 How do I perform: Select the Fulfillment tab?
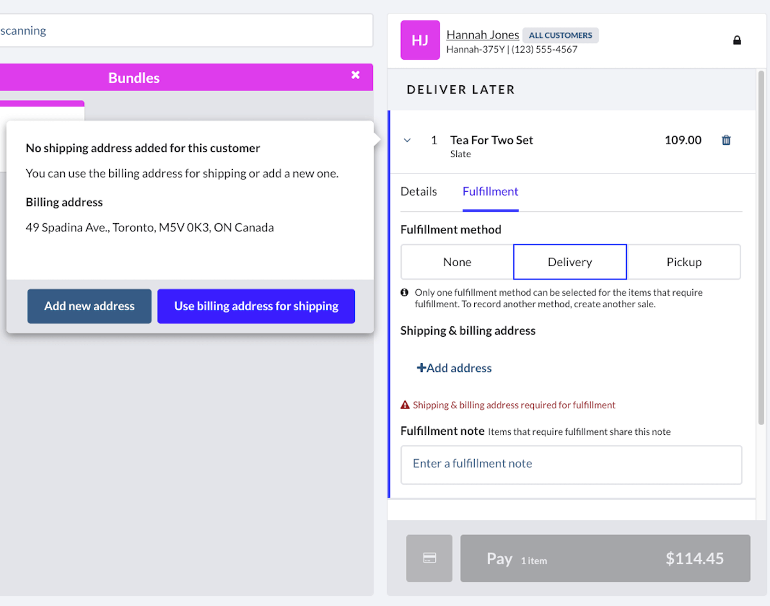tap(490, 191)
